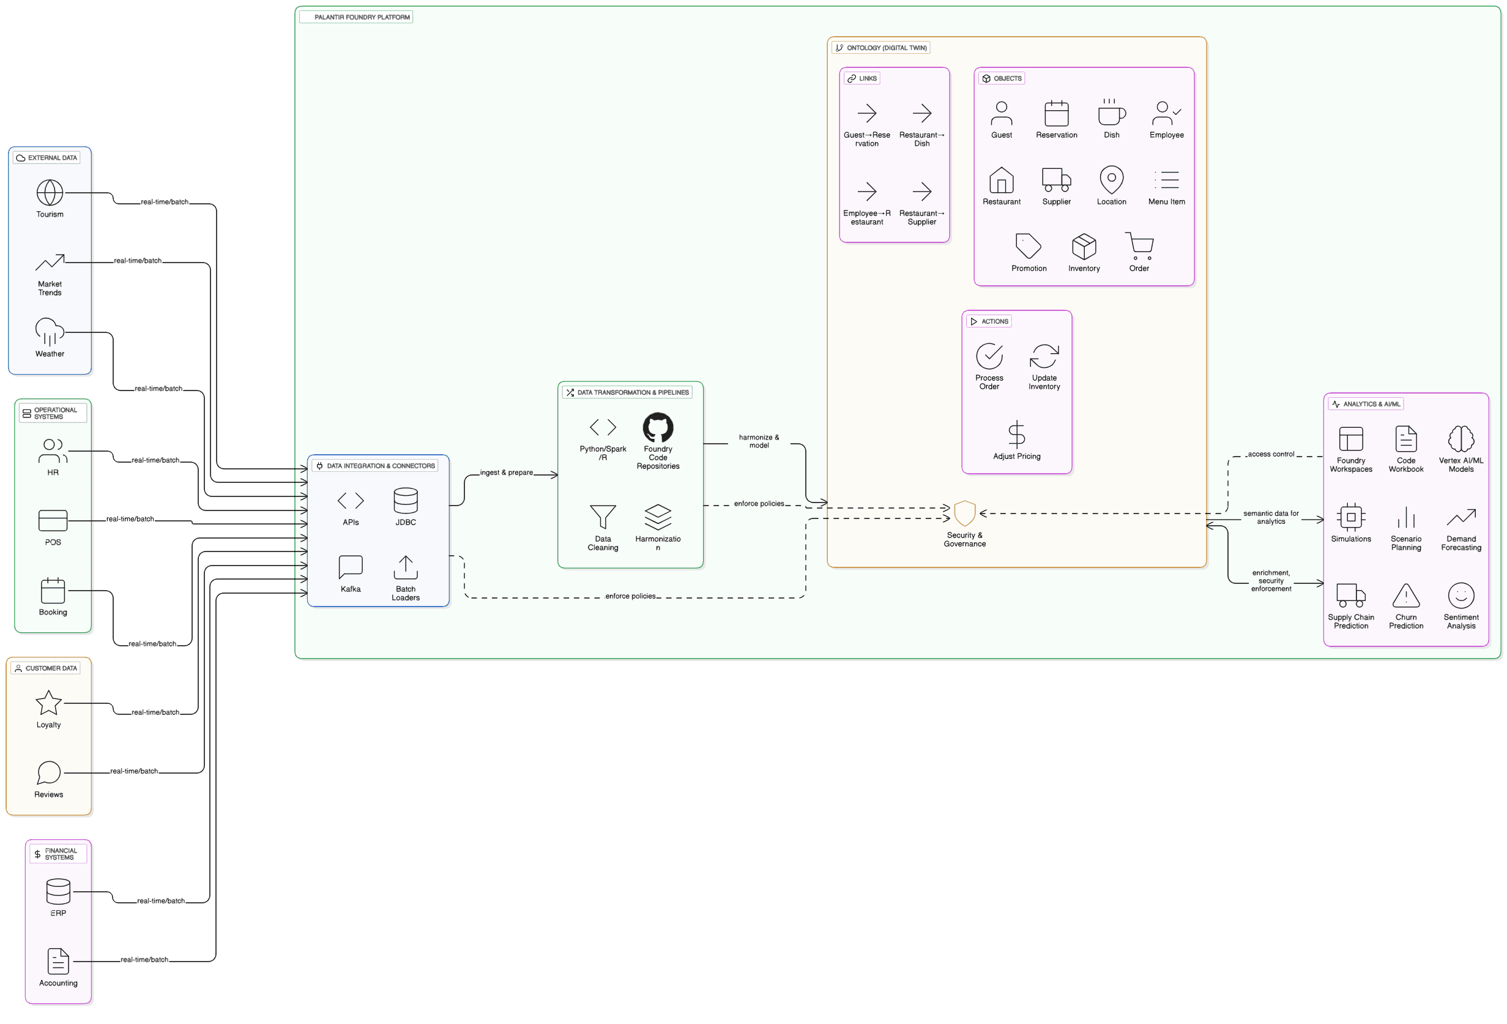Viewport: 1507px width, 1024px height.
Task: Select the JDBC database icon
Action: (x=405, y=501)
